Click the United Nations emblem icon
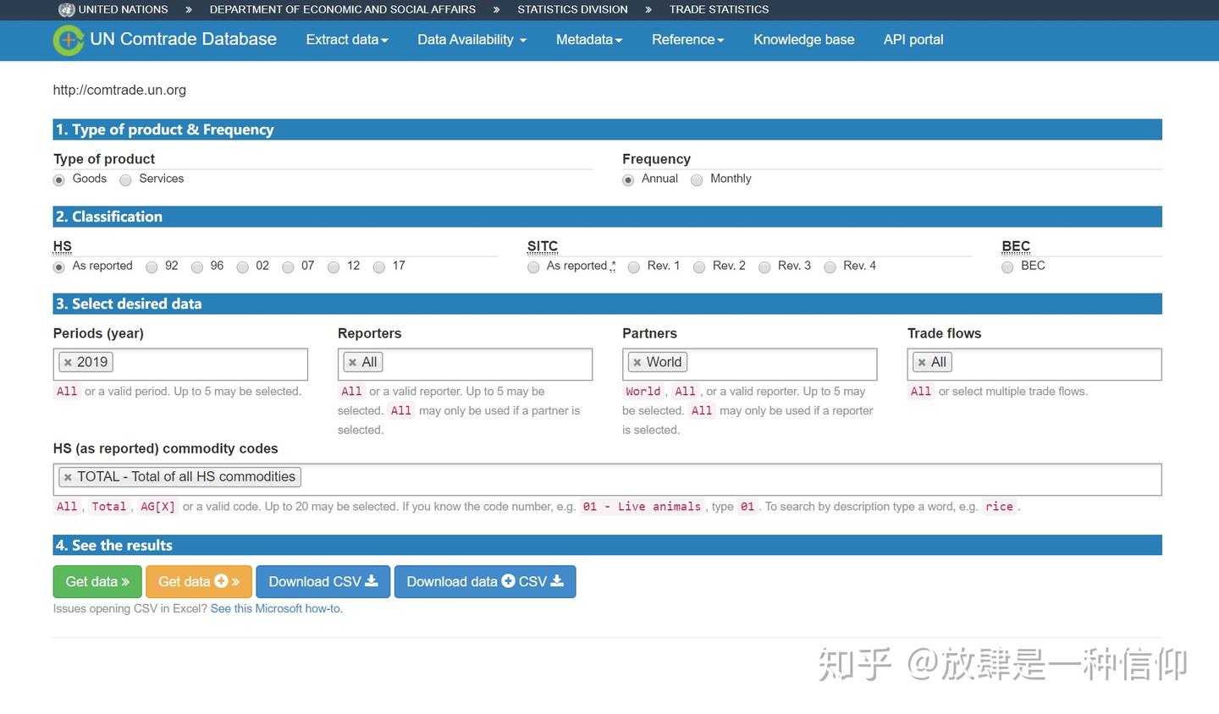 67,10
